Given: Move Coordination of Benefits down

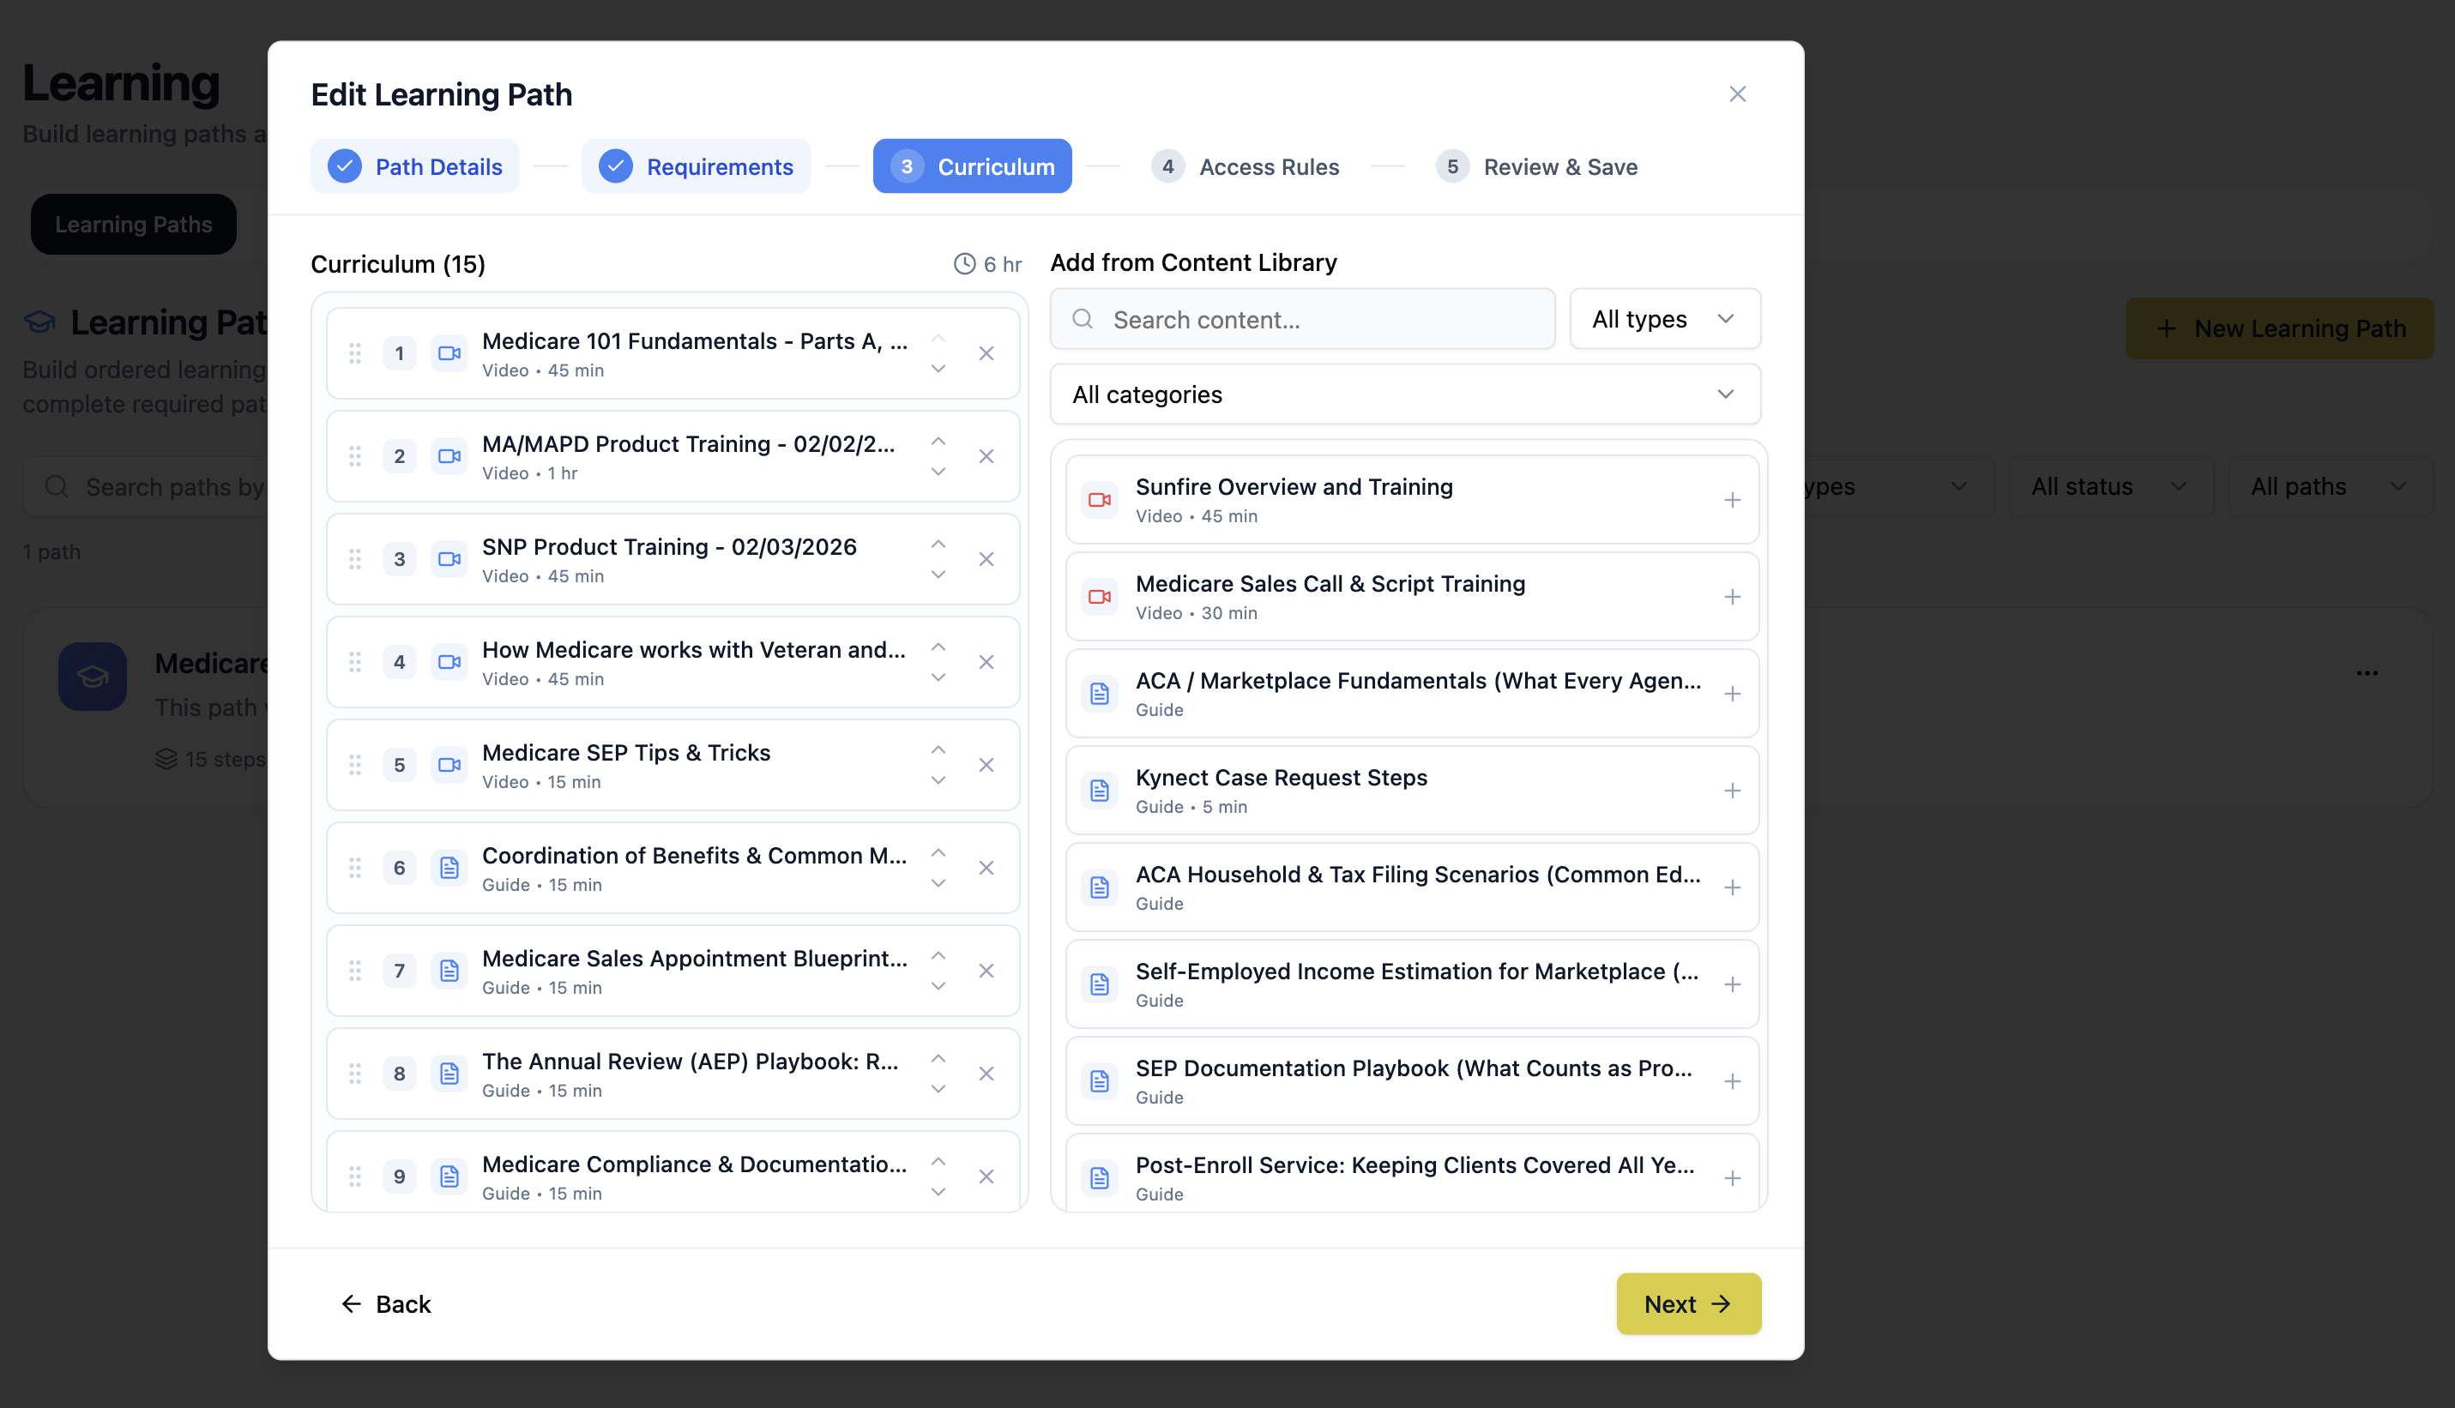Looking at the screenshot, I should 938,884.
